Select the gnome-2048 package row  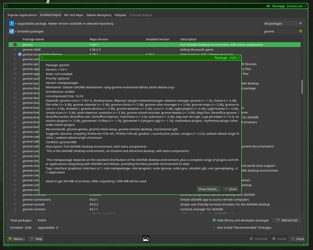(x=155, y=49)
